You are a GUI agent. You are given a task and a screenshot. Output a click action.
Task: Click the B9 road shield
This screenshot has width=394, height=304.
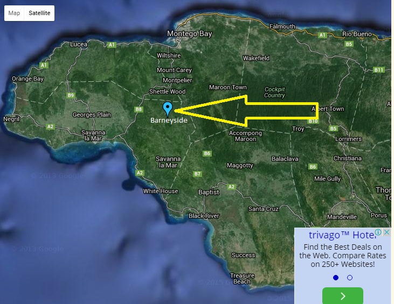71,95
